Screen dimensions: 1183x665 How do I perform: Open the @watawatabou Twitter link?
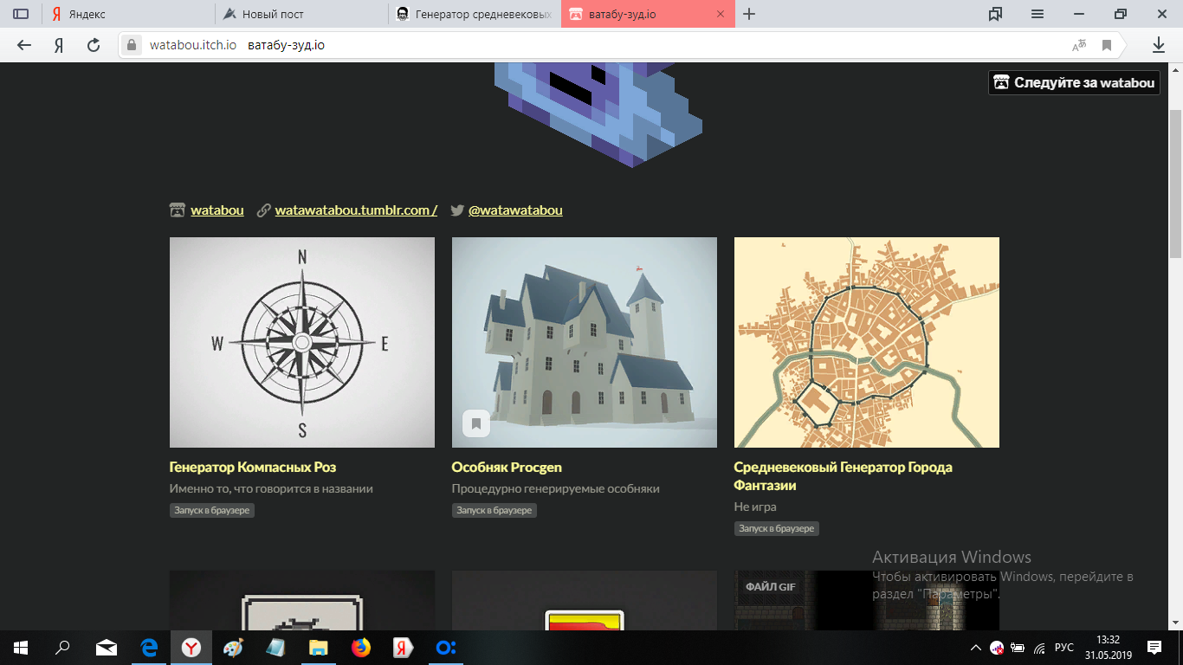pos(515,210)
